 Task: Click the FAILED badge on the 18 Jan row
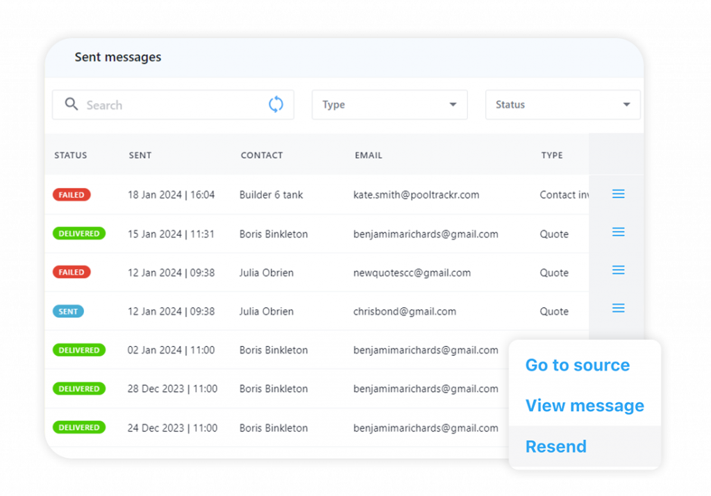tap(71, 195)
